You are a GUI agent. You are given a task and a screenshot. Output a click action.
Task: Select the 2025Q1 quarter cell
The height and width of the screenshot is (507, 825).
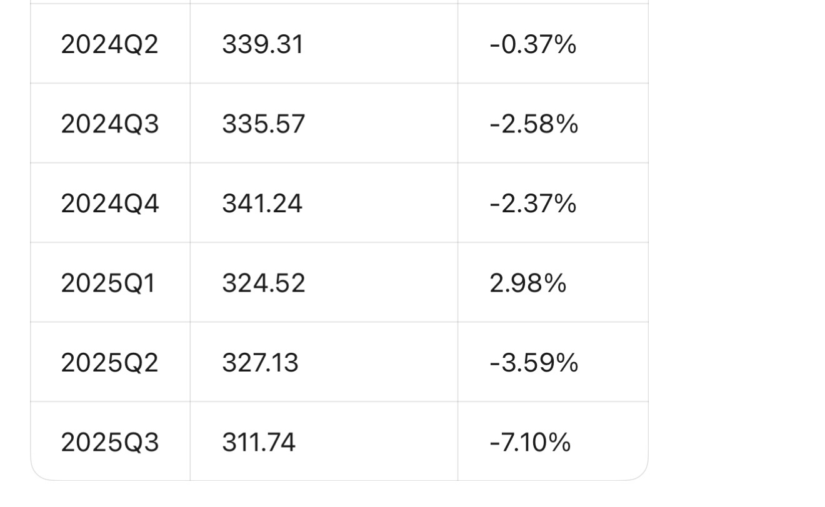107,283
